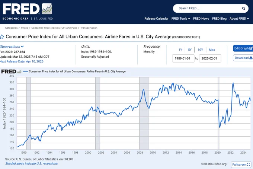Click the FRED logo chart icon
The image size is (253, 169).
tap(47, 9)
